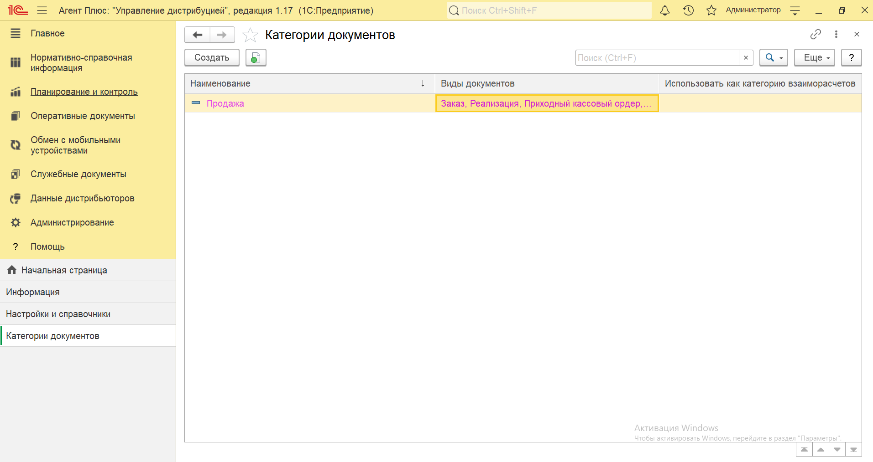The width and height of the screenshot is (873, 462).
Task: Expand the magnifier search dropdown
Action: pos(774,58)
